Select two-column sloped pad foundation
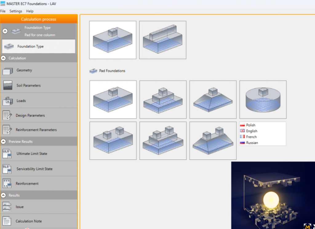 213,140
